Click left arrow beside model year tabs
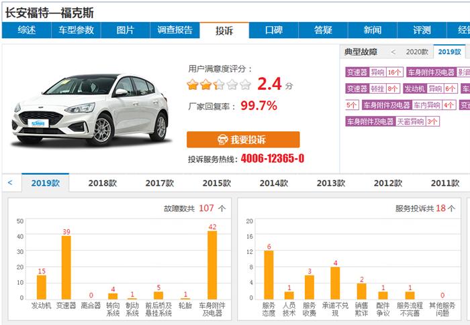470x325 pixels. [x=10, y=182]
